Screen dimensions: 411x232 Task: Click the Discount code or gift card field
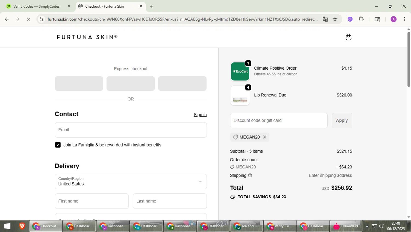pyautogui.click(x=279, y=121)
